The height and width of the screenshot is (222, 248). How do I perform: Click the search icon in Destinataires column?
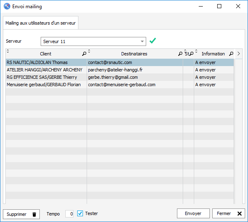coord(180,54)
